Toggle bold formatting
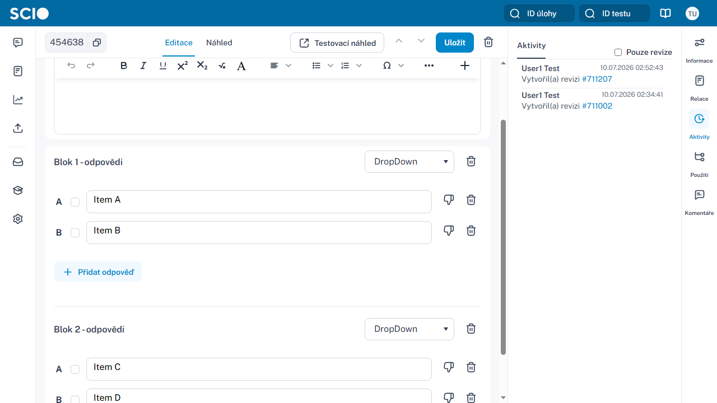The height and width of the screenshot is (403, 717). (x=124, y=65)
